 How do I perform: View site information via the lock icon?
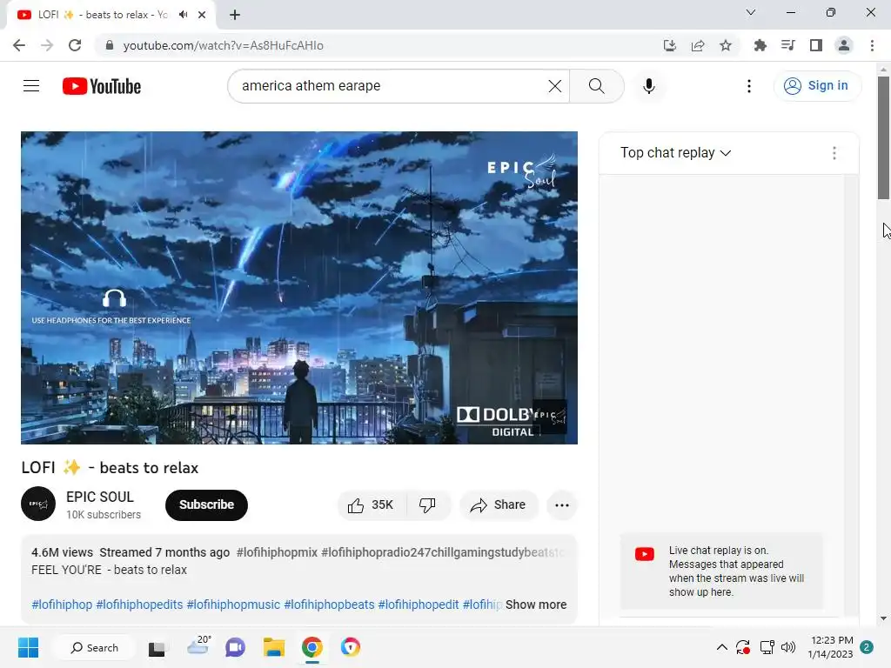110,45
